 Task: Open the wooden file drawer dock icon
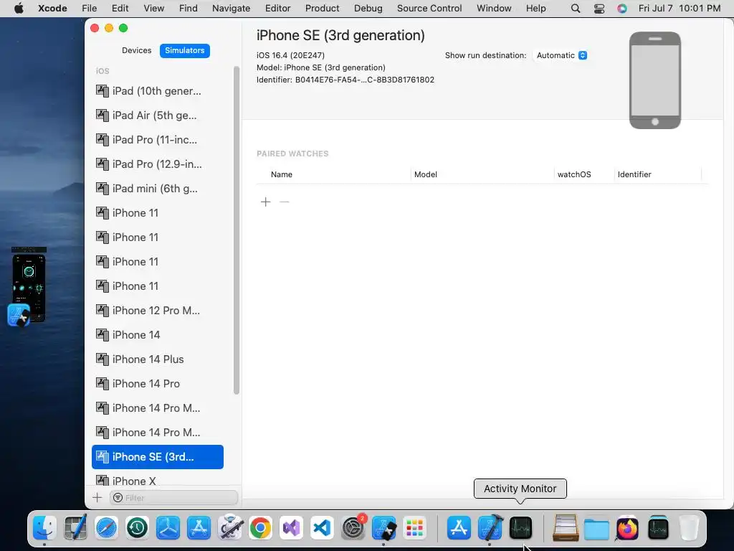[x=566, y=528]
